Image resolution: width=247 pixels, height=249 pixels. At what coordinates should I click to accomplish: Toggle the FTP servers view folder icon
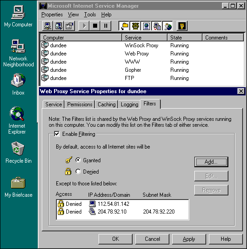[124, 26]
